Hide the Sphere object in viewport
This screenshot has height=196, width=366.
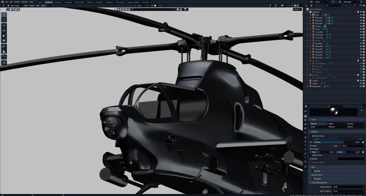coord(361,83)
